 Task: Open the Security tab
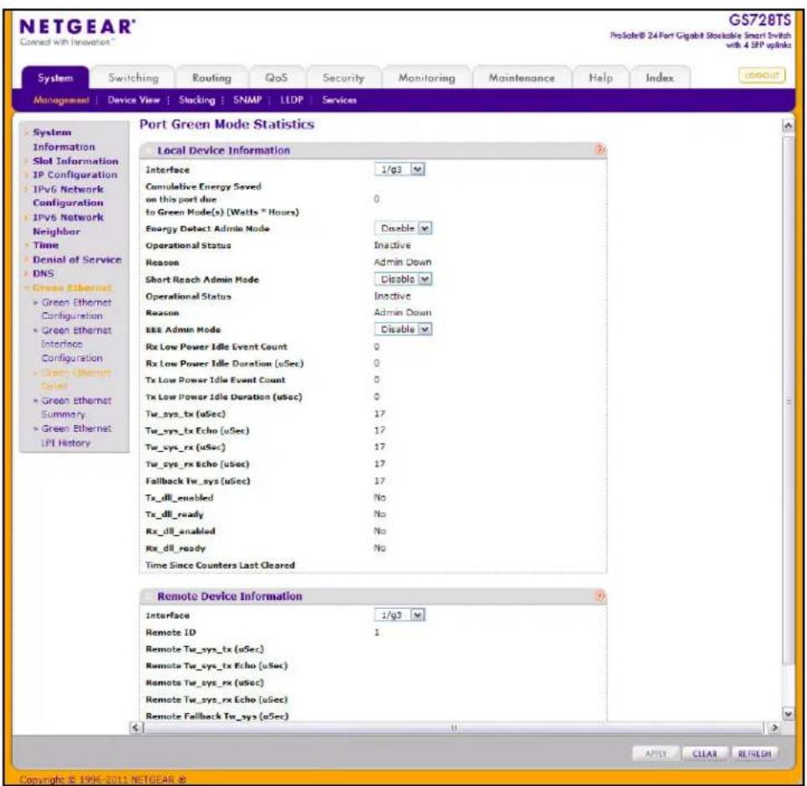(343, 78)
